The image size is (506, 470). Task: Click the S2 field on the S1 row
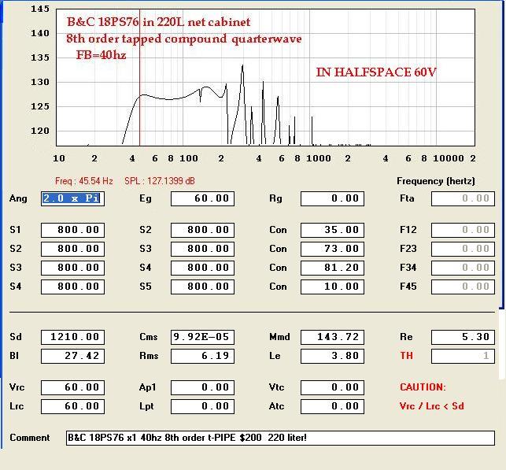coord(202,230)
